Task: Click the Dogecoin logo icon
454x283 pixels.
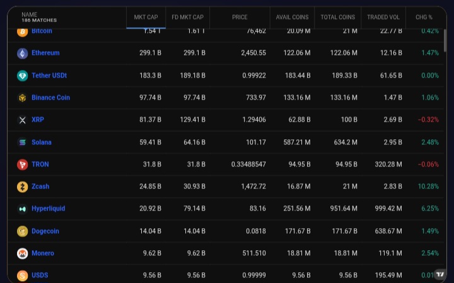Action: 22,231
